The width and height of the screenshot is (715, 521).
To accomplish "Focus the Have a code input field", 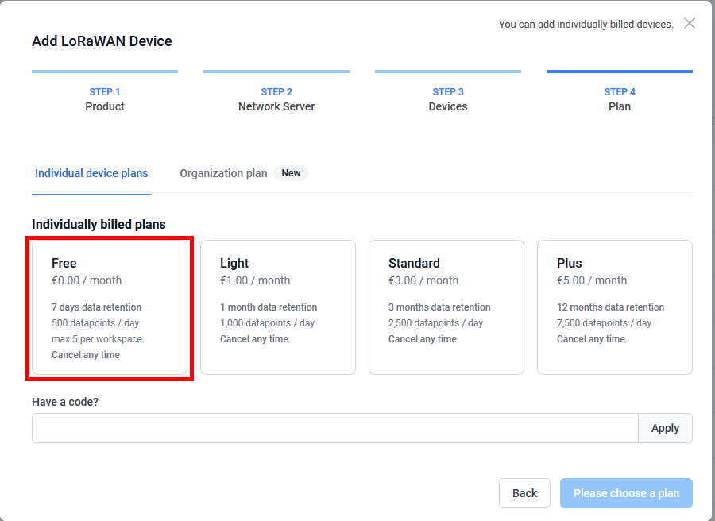I will (x=335, y=428).
